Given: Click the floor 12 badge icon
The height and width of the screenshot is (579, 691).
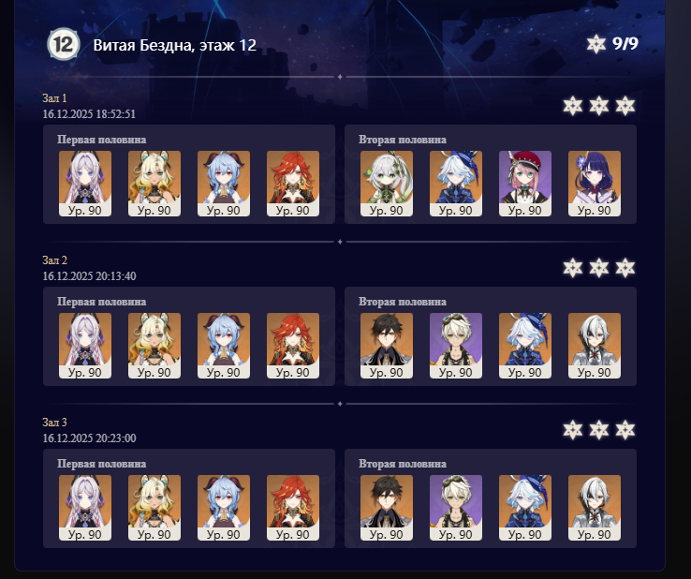Looking at the screenshot, I should (x=64, y=44).
